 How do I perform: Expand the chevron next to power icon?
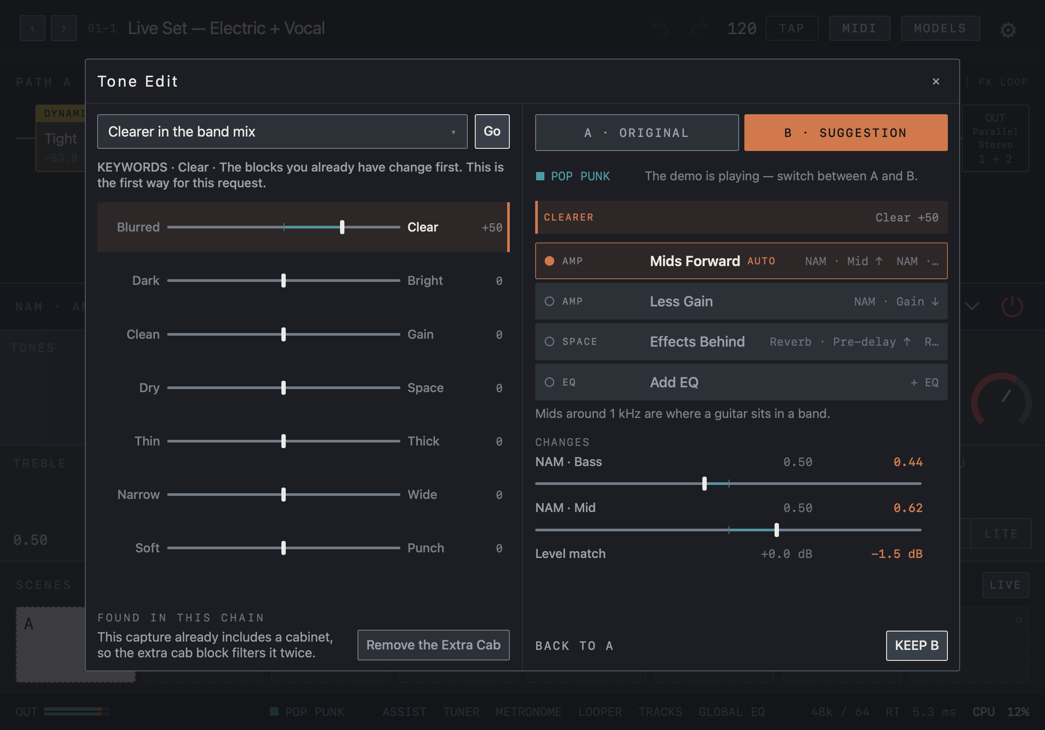pyautogui.click(x=971, y=306)
